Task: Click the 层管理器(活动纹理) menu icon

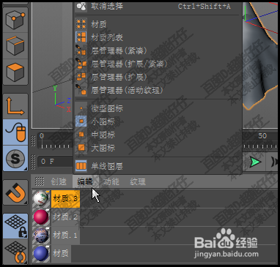Action: pos(81,90)
